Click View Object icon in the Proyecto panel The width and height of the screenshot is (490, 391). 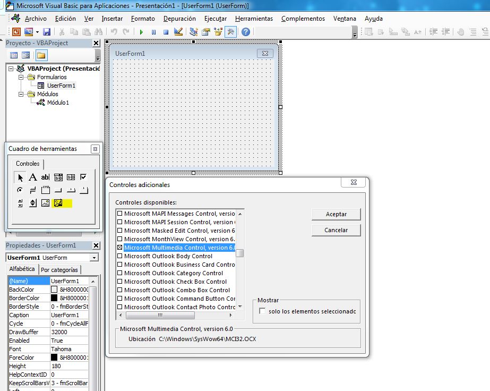pyautogui.click(x=26, y=55)
